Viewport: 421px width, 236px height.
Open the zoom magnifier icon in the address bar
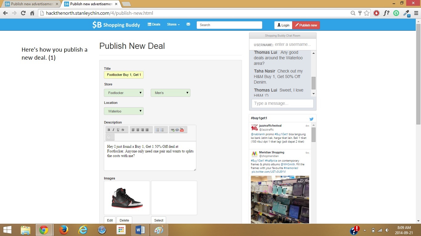[x=353, y=13]
